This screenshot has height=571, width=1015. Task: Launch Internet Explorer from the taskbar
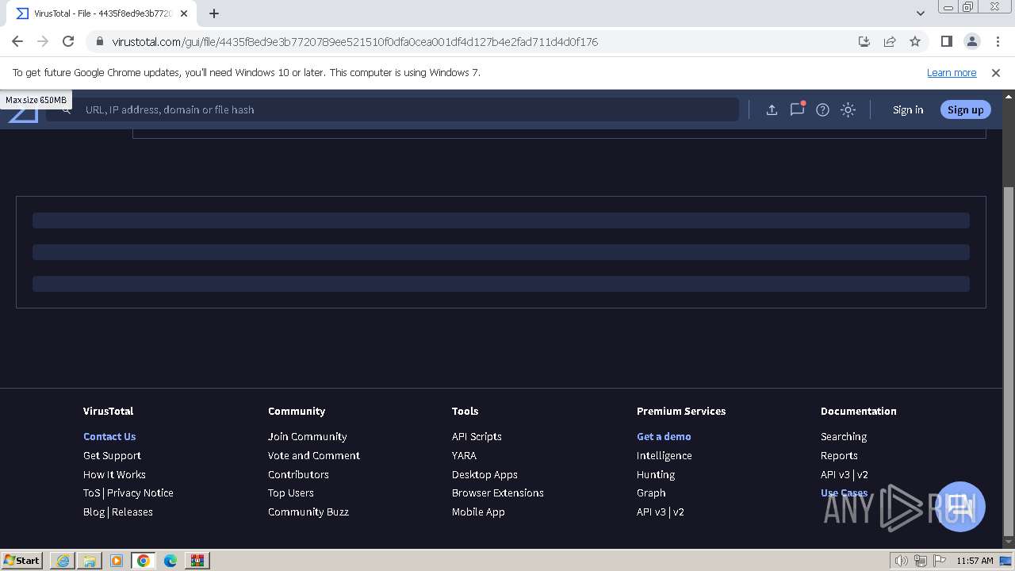63,561
